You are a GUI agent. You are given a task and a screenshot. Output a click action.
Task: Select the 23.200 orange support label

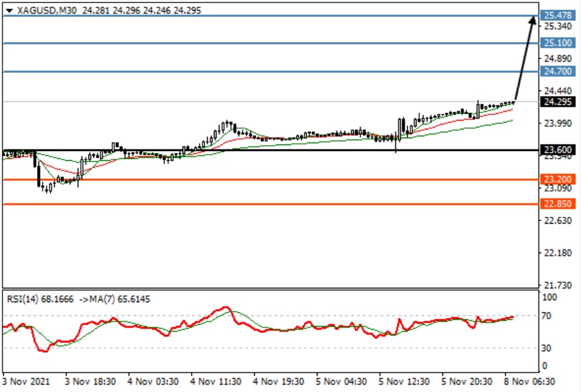click(558, 180)
